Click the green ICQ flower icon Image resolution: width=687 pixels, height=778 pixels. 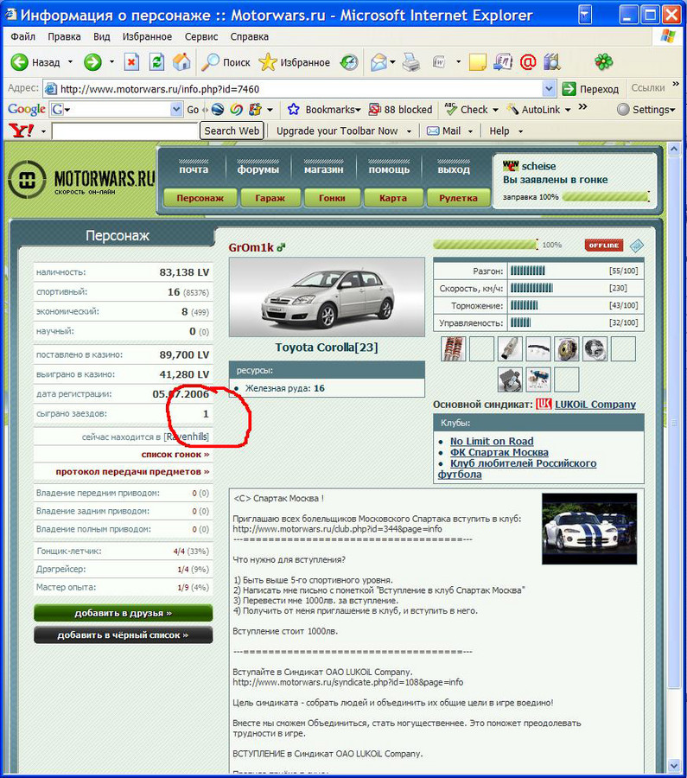pos(604,62)
